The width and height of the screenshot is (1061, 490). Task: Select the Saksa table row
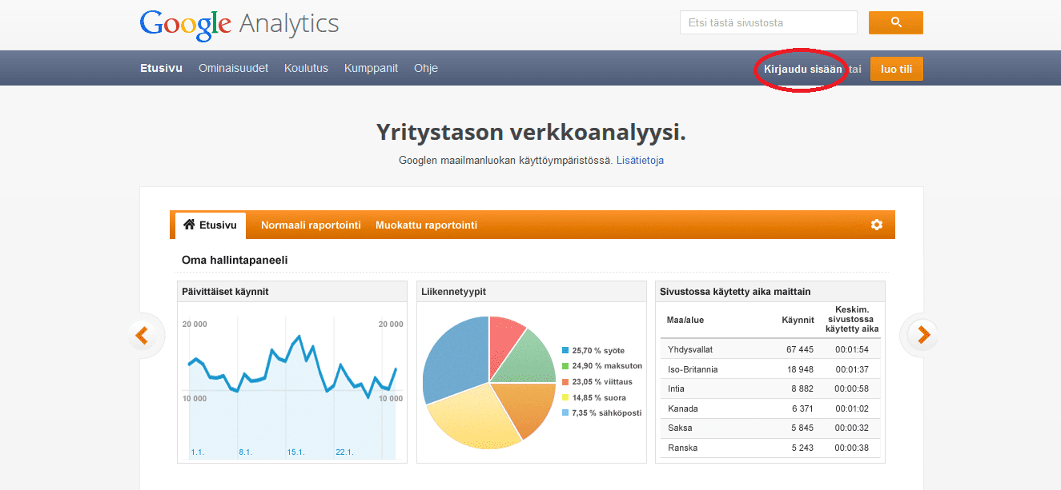(770, 428)
